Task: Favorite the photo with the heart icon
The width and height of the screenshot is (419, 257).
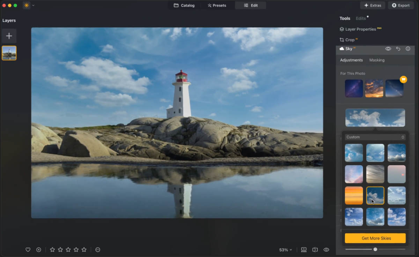Action: 28,250
